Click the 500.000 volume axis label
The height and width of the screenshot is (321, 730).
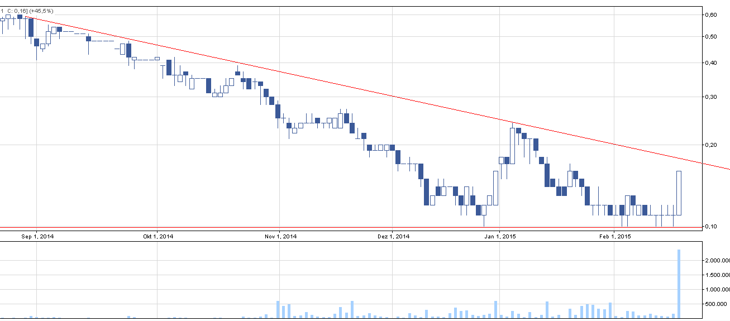point(717,304)
